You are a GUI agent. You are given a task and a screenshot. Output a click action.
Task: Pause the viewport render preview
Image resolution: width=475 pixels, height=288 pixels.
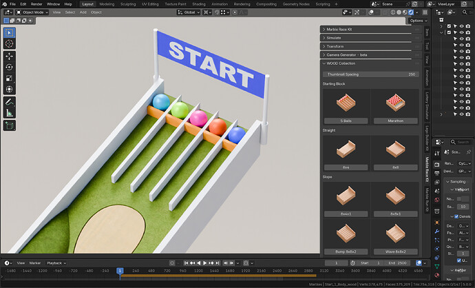pyautogui.click(x=425, y=12)
